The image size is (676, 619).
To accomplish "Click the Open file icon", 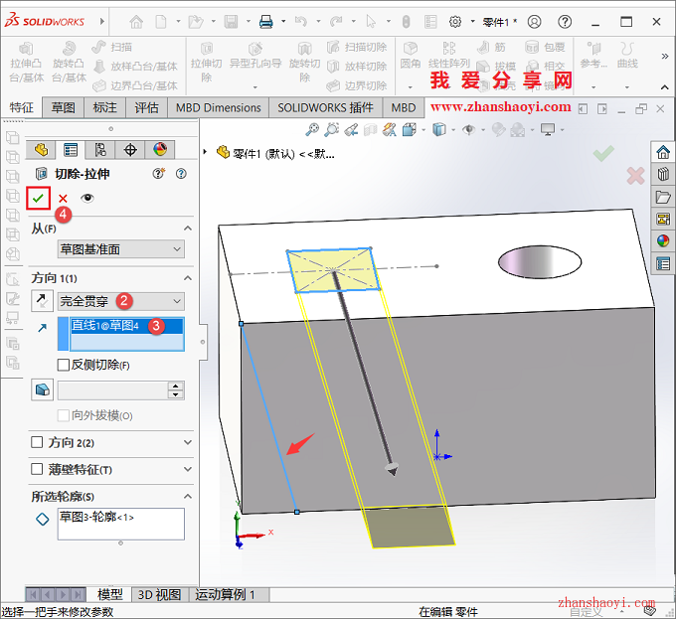I will coord(195,21).
